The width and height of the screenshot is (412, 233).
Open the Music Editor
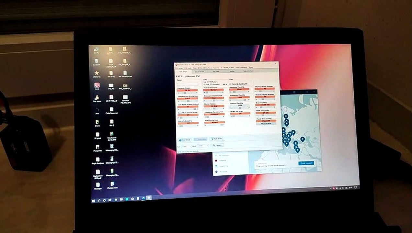[266, 124]
